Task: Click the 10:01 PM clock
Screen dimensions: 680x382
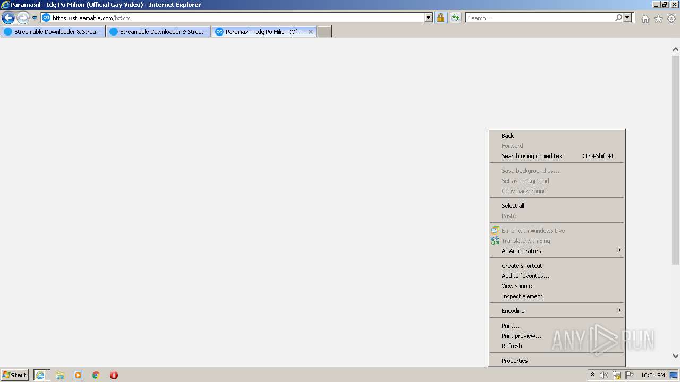Action: [x=653, y=375]
